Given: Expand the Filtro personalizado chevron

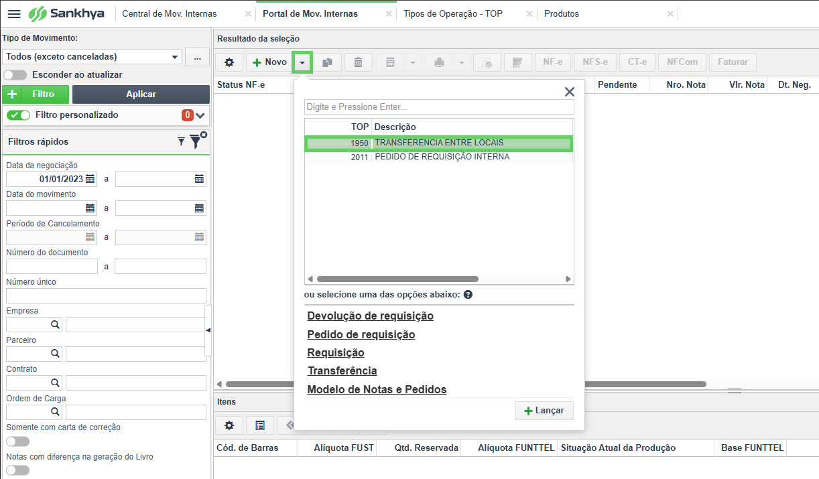Looking at the screenshot, I should [x=200, y=116].
